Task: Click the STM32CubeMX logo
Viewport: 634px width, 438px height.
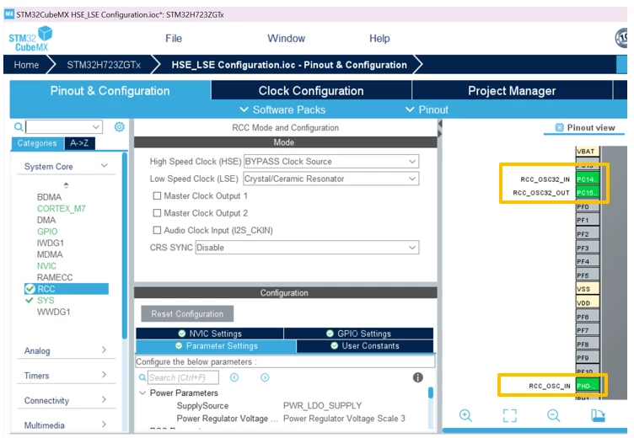Action: (30, 39)
